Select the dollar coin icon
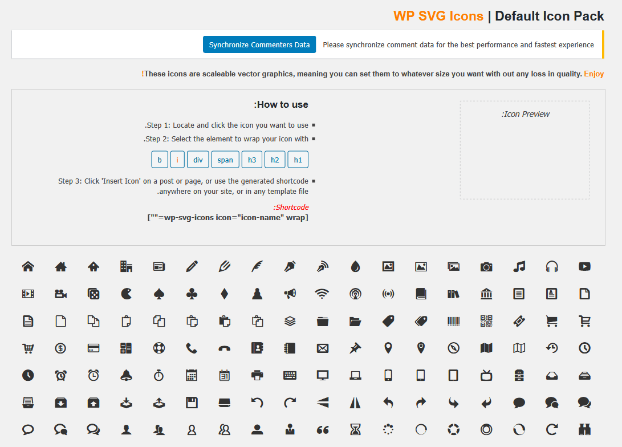 pyautogui.click(x=60, y=348)
